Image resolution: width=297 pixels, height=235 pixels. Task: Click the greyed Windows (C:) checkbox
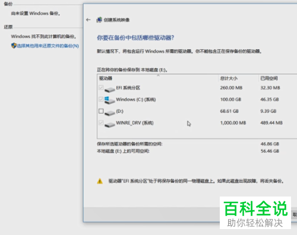(101, 99)
